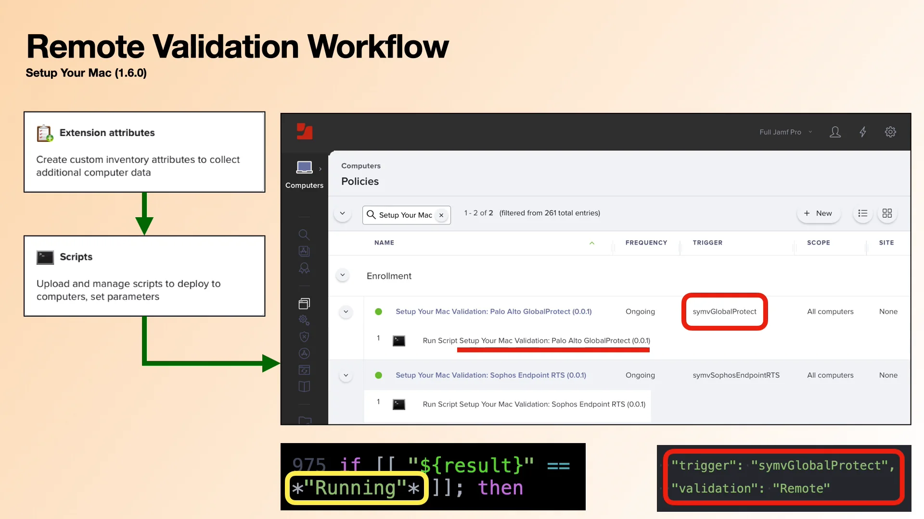
Task: Open Search Inventory magnifier in sidebar
Action: [x=304, y=235]
